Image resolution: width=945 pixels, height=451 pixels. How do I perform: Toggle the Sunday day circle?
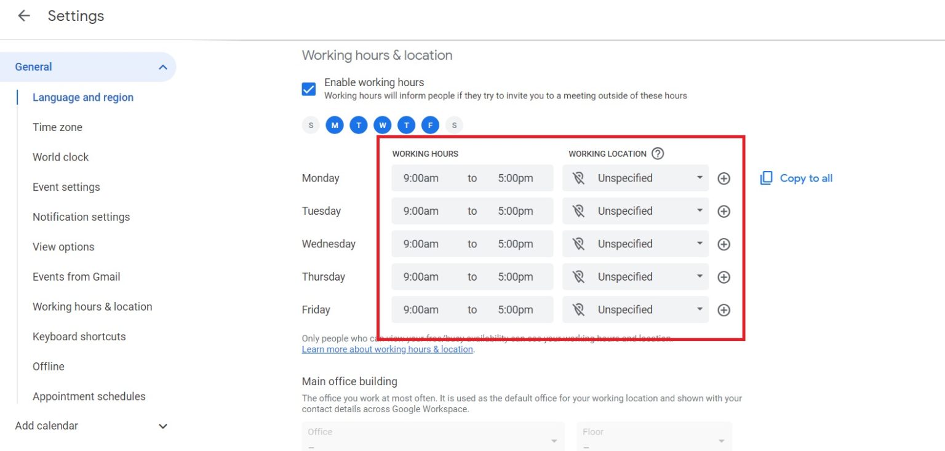click(x=311, y=126)
